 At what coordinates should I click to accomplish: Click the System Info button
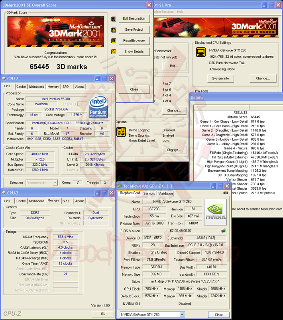pos(220,79)
